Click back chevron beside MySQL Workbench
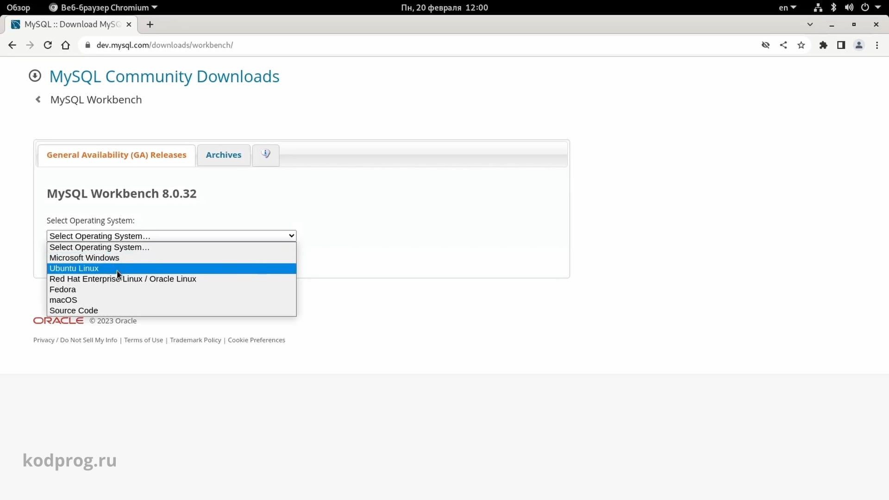This screenshot has width=889, height=500. coord(38,100)
